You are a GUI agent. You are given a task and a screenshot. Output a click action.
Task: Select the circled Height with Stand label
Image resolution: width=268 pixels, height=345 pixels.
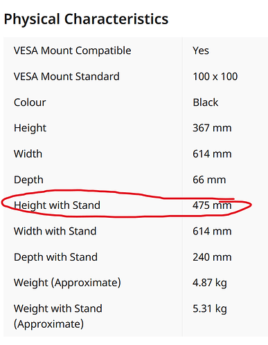[57, 205]
